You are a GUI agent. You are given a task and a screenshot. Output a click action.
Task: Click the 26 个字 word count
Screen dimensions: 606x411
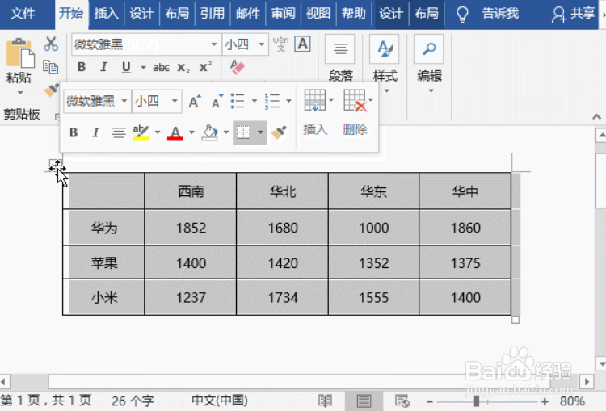(133, 401)
